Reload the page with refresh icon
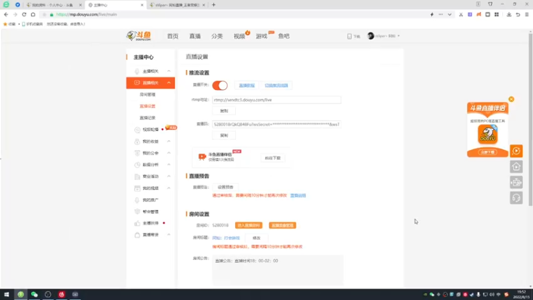 [24, 15]
